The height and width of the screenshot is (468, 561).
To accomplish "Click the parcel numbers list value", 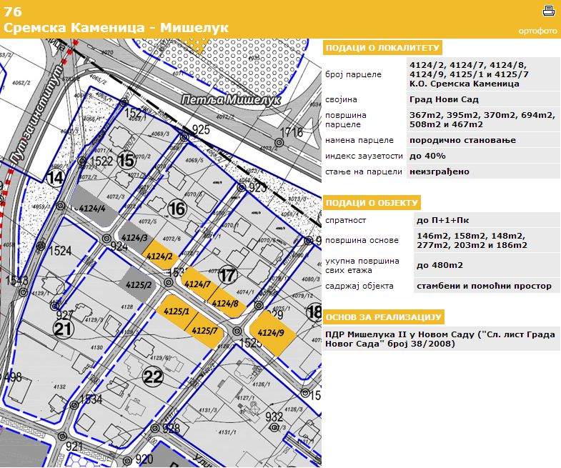I will [x=469, y=74].
